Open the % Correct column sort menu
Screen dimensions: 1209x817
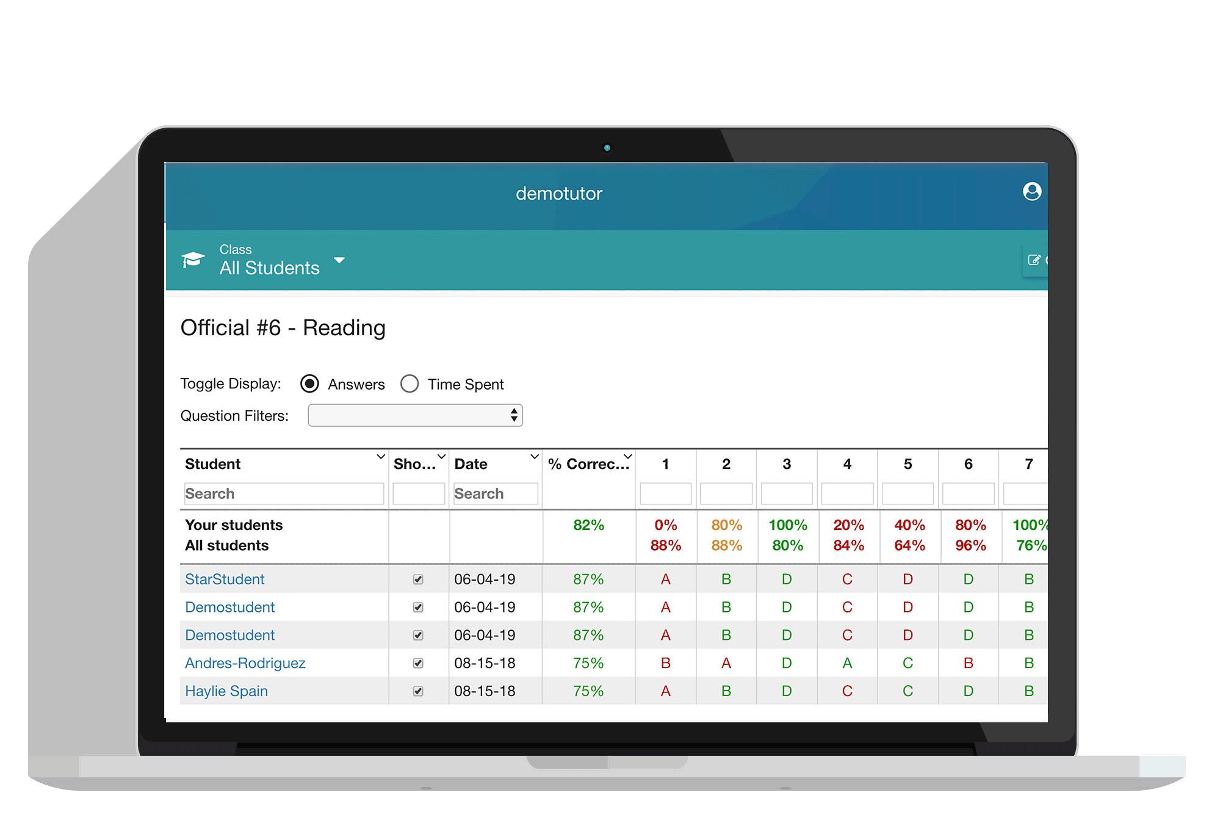(627, 456)
